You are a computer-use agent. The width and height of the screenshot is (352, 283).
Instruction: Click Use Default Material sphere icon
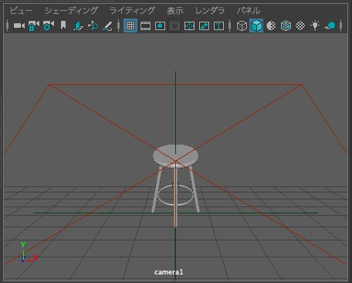pos(271,26)
